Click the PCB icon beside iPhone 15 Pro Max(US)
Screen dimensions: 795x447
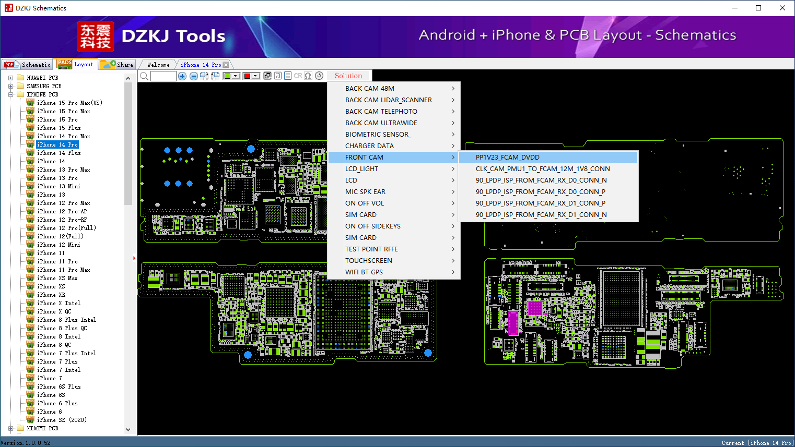pyautogui.click(x=30, y=103)
